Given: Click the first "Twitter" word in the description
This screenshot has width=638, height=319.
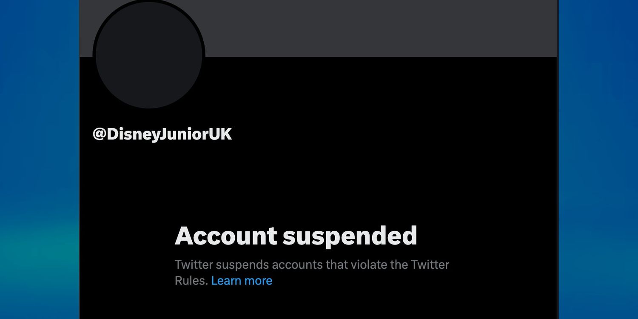Looking at the screenshot, I should [194, 265].
